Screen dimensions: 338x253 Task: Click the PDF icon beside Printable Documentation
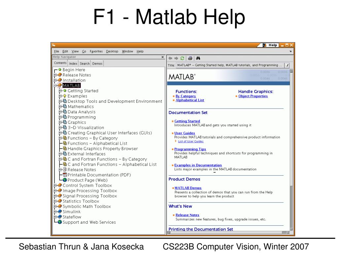65,175
